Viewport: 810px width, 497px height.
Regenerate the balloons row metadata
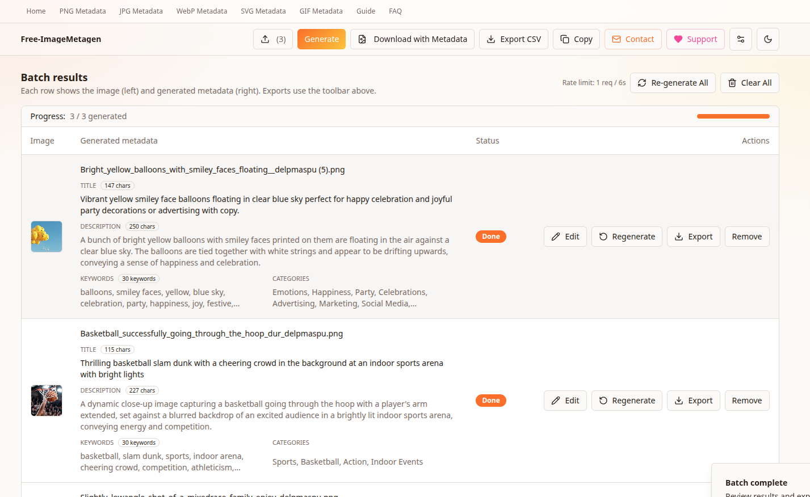click(627, 237)
